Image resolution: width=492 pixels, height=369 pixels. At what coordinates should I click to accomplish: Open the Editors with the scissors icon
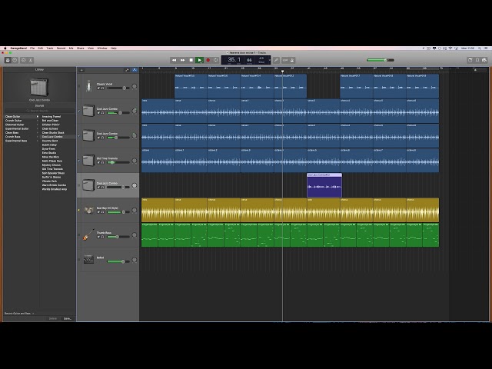[x=31, y=60]
